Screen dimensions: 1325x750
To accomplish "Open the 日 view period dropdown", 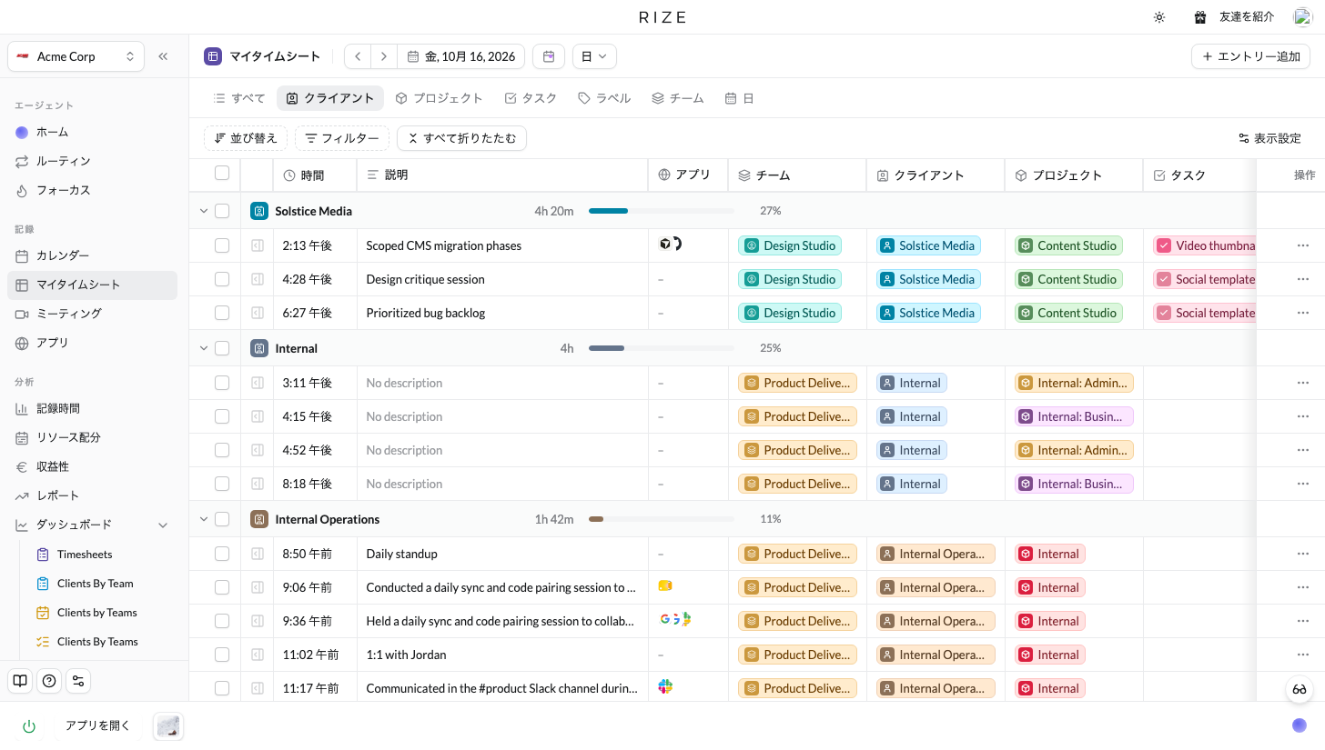I will (x=594, y=56).
